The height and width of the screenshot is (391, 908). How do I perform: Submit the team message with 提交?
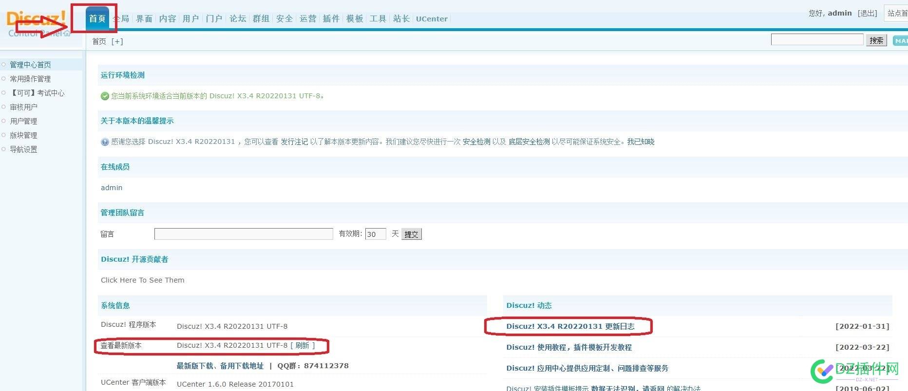(412, 234)
